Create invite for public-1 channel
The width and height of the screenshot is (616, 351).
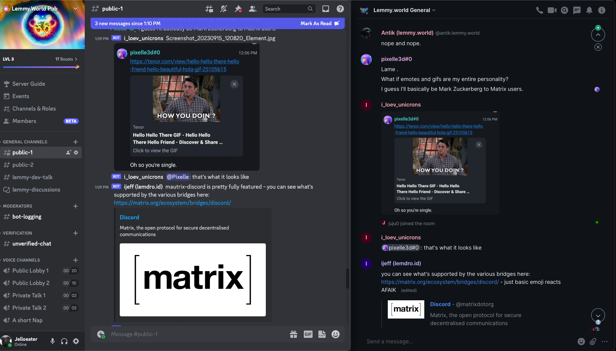click(68, 153)
